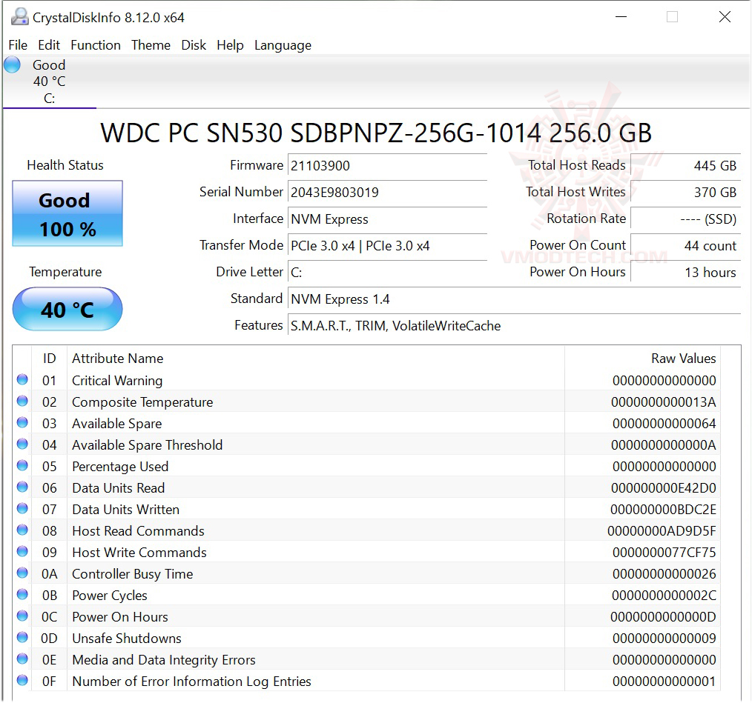The height and width of the screenshot is (703, 752).
Task: Select the C: drive status orb at top
Action: 13,64
